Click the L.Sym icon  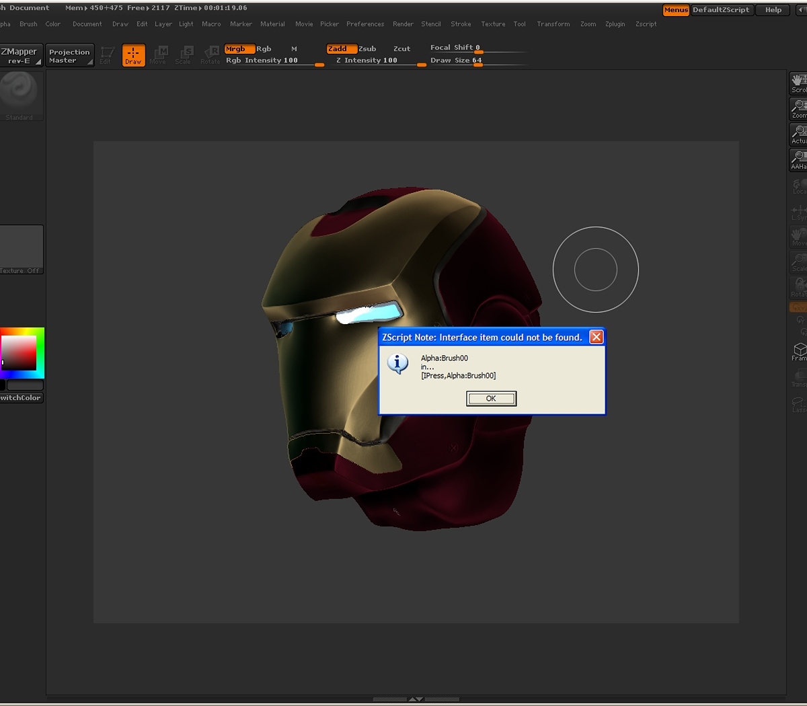[x=799, y=212]
